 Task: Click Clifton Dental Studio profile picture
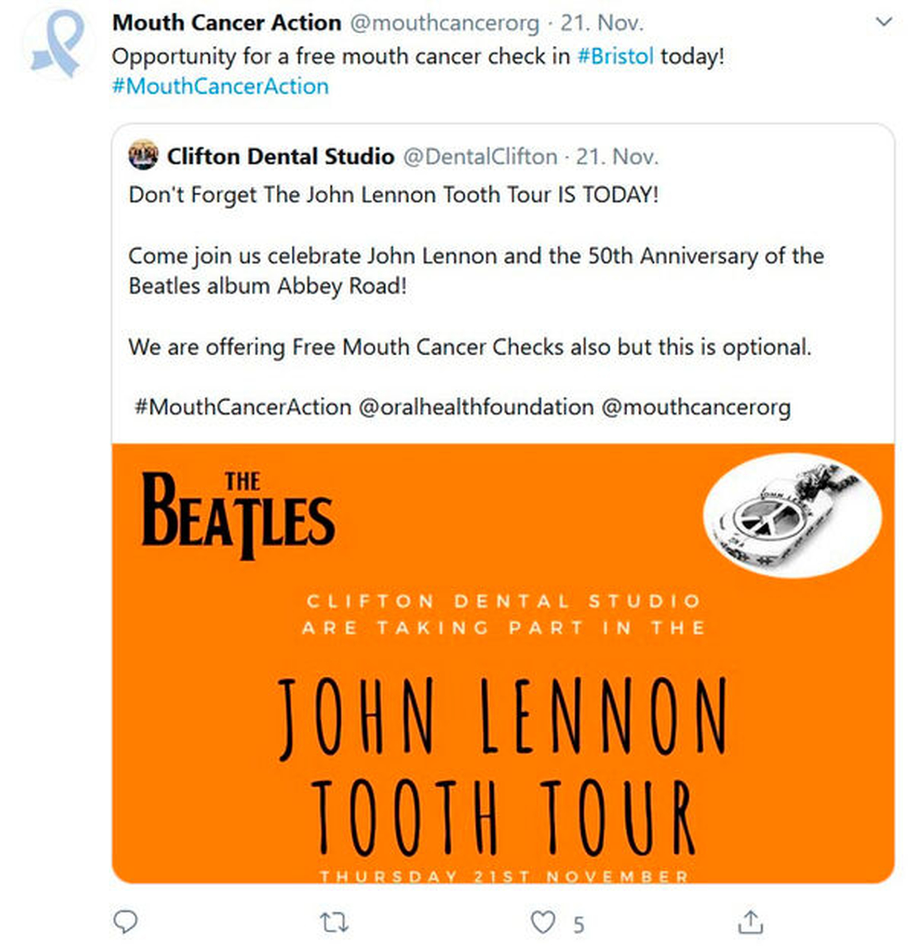[143, 155]
